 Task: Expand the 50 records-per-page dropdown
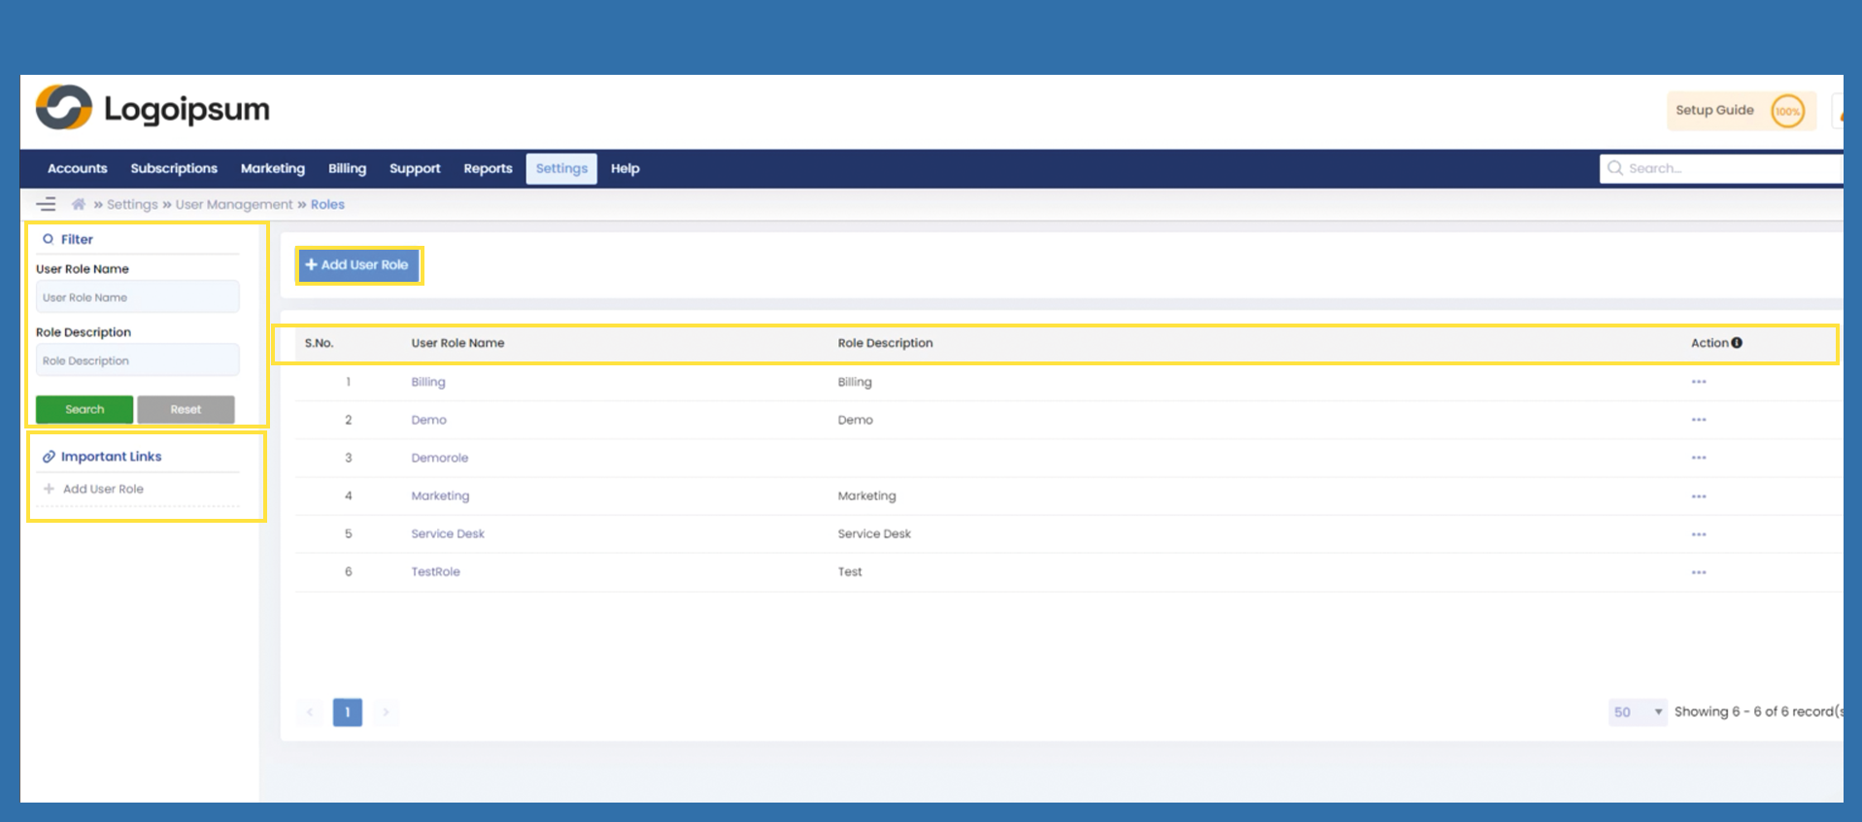[x=1638, y=712]
